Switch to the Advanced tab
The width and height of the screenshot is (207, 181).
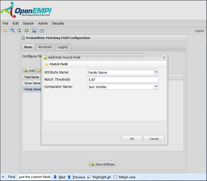point(45,47)
